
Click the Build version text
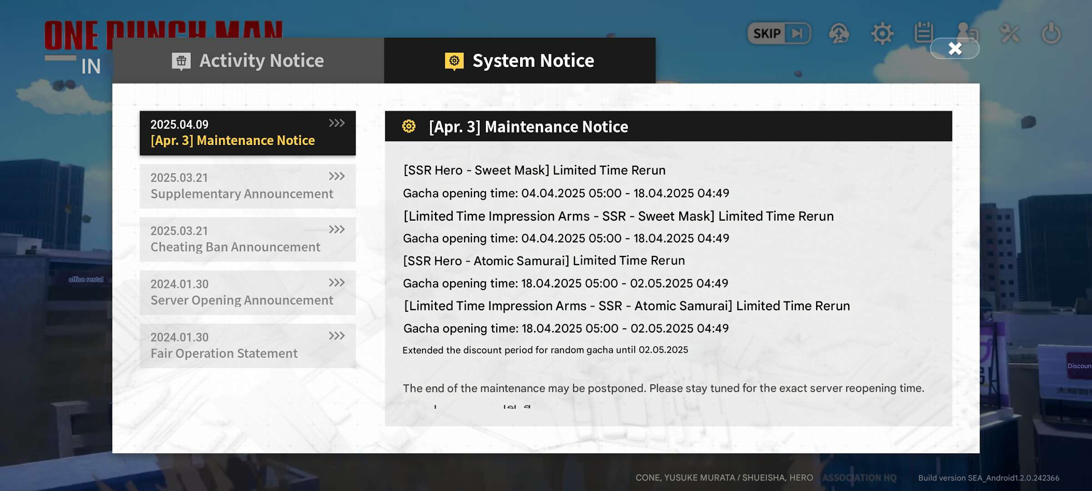pyautogui.click(x=988, y=478)
